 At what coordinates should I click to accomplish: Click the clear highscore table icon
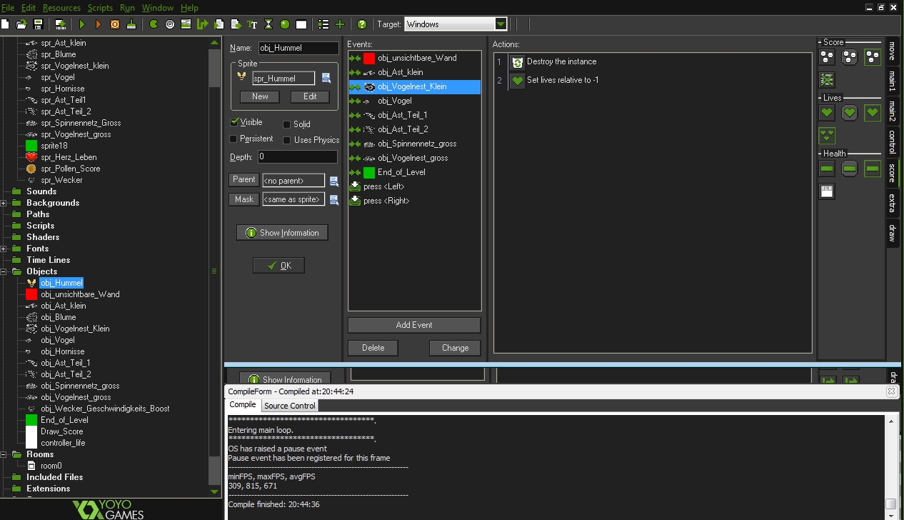pyautogui.click(x=827, y=79)
